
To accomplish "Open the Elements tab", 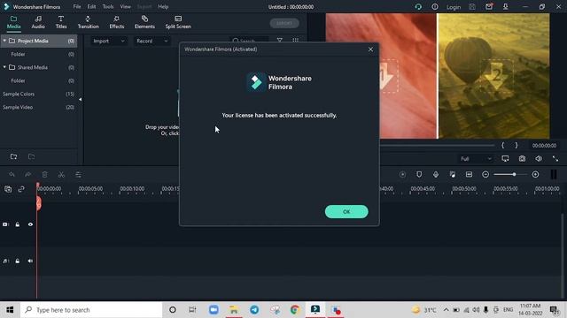I will pos(144,22).
